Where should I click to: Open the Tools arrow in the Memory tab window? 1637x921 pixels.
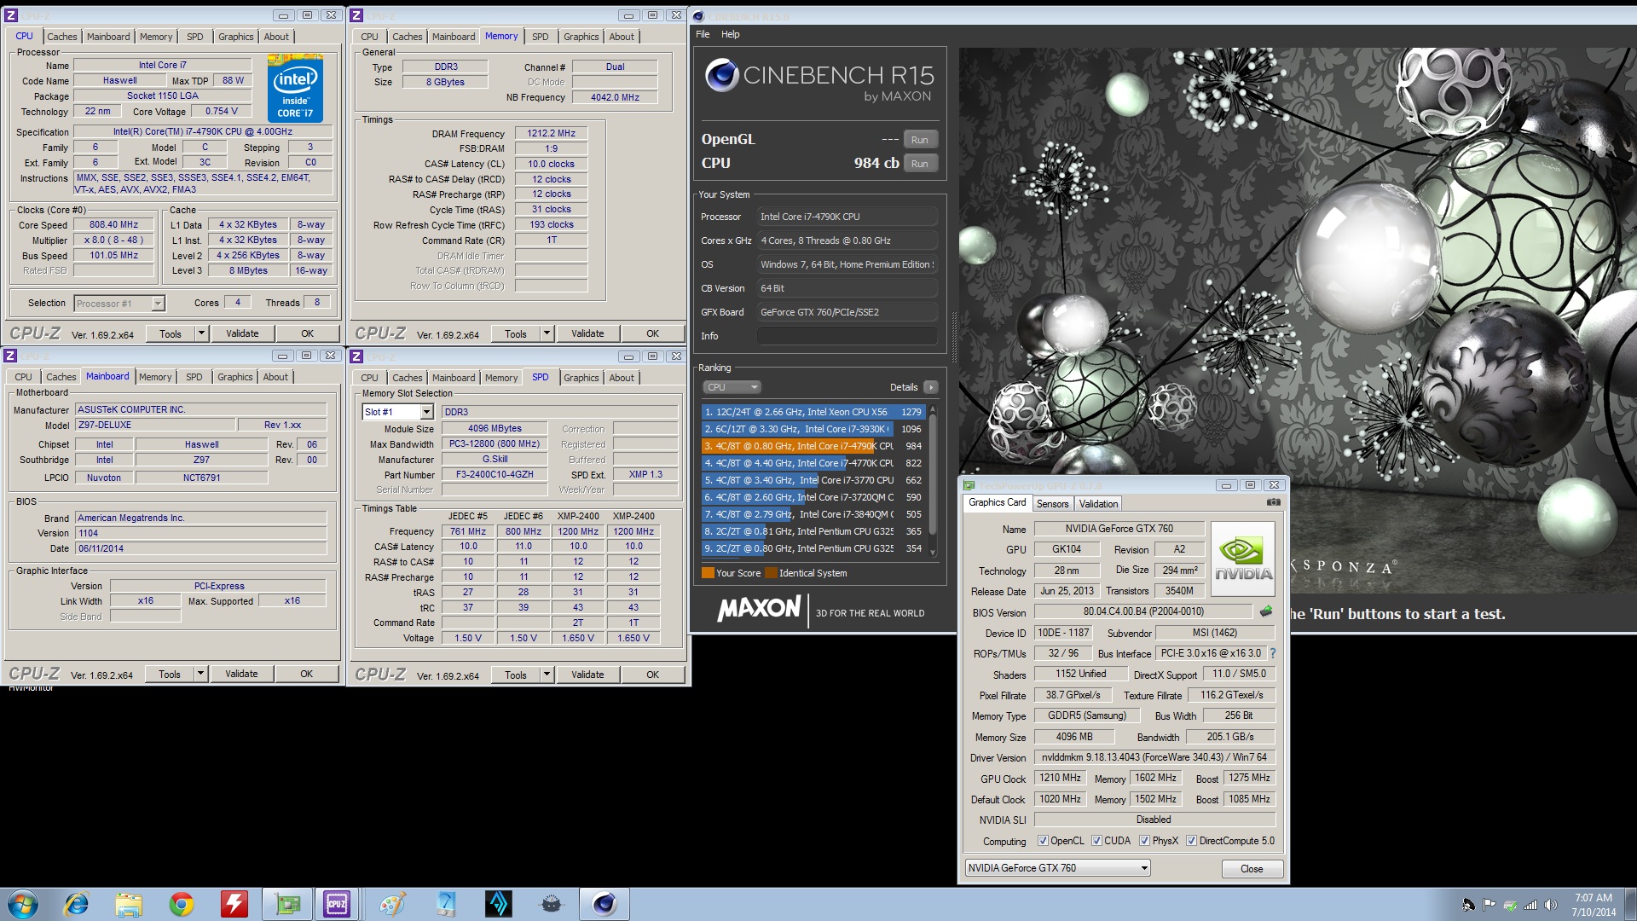tap(547, 333)
